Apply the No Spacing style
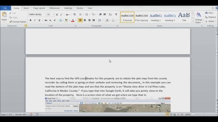The height and width of the screenshot is (122, 218). click(142, 17)
